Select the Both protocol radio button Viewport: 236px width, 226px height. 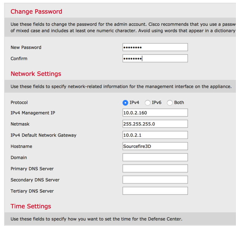tap(170, 103)
